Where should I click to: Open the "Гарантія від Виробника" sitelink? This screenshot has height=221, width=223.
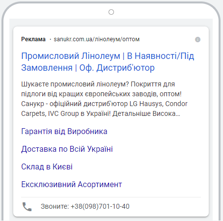(x=64, y=131)
